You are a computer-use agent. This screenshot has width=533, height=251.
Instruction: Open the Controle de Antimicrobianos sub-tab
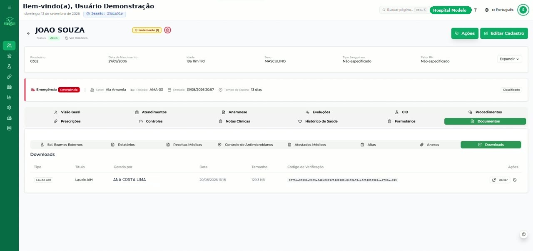click(x=246, y=145)
